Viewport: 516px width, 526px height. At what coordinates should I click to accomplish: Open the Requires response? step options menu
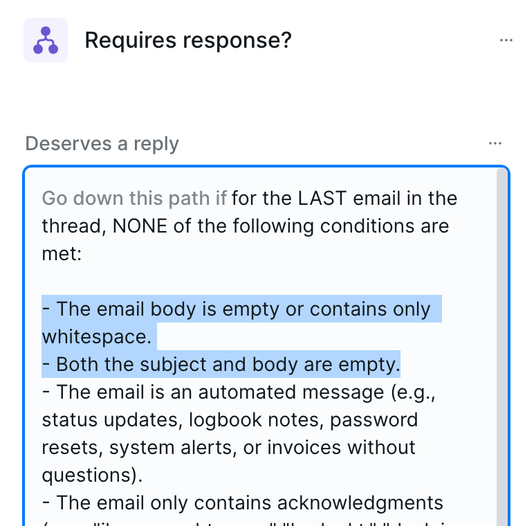(x=506, y=40)
